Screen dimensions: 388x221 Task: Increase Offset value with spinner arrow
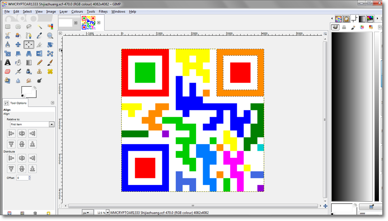pyautogui.click(x=30, y=177)
